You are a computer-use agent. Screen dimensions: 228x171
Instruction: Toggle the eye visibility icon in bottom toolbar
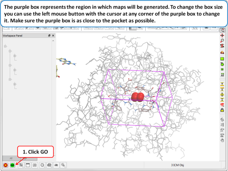coord(56,165)
